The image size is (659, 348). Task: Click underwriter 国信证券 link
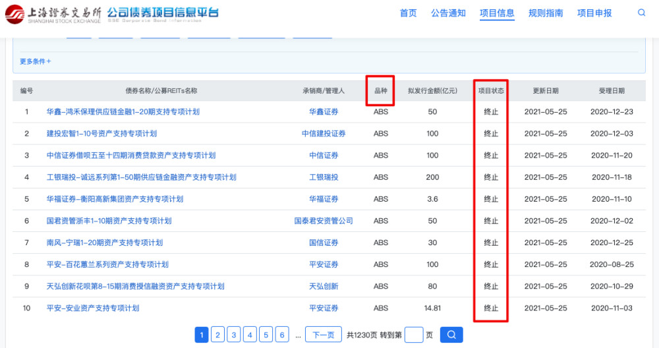pyautogui.click(x=324, y=243)
